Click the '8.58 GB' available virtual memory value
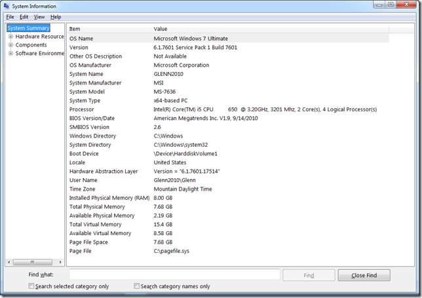 163,233
